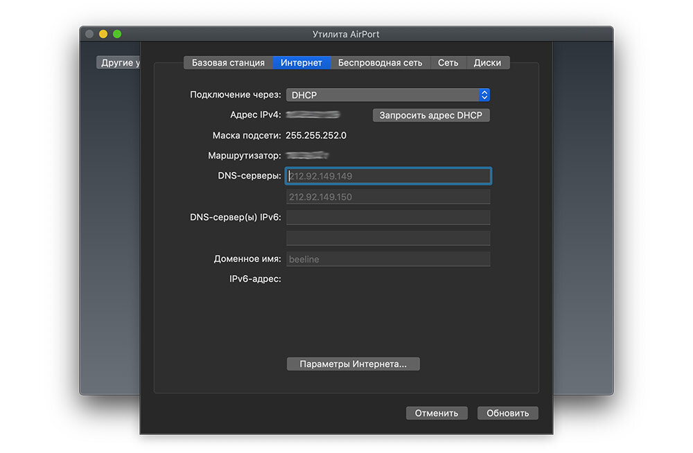The image size is (693, 453).
Task: Click the Отменить button
Action: (437, 413)
